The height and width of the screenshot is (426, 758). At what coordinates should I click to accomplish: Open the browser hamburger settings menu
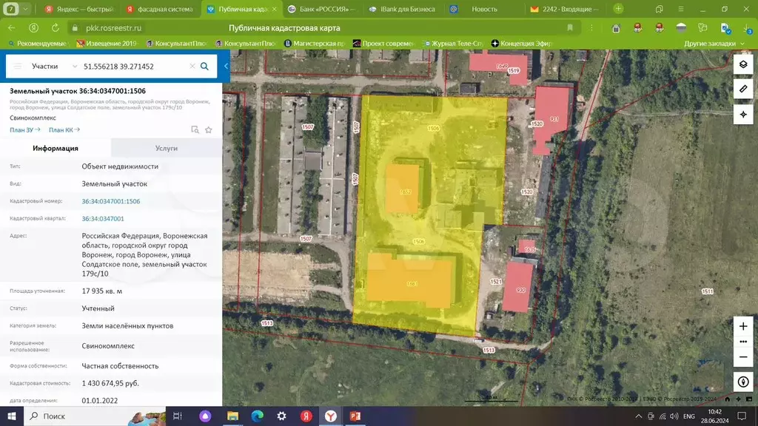click(681, 9)
